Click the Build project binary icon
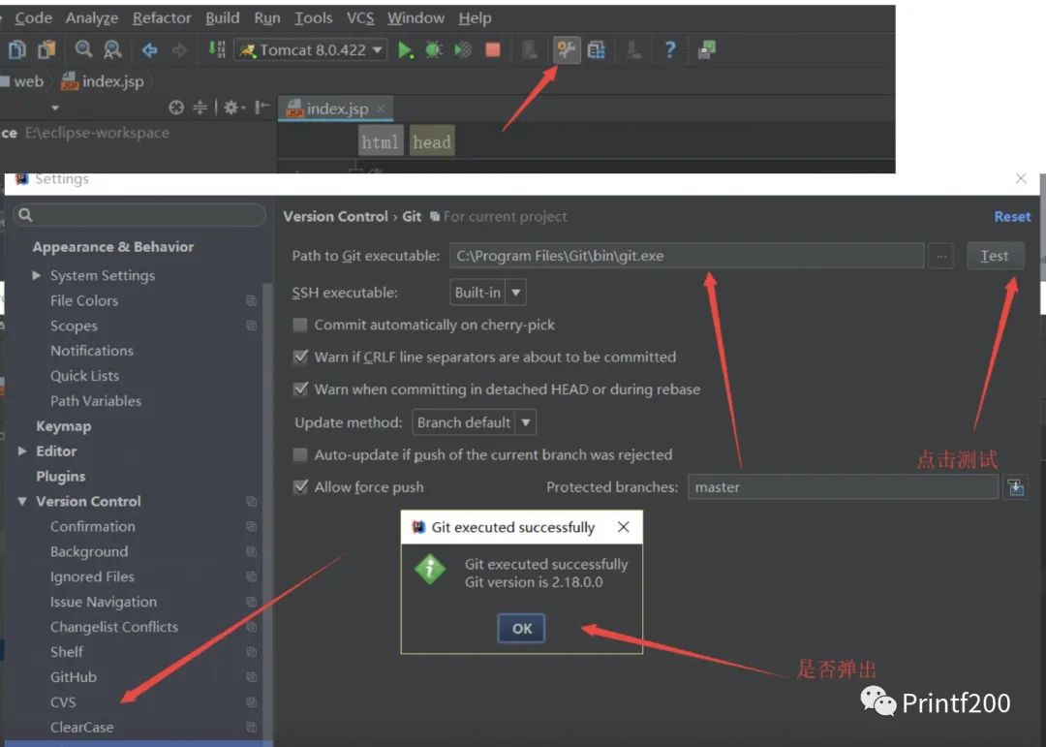Image resolution: width=1046 pixels, height=747 pixels. pos(217,49)
